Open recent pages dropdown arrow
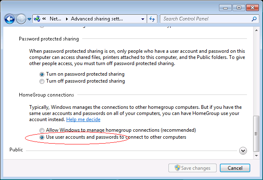Screen dimensions: 263x180 (x=30, y=19)
